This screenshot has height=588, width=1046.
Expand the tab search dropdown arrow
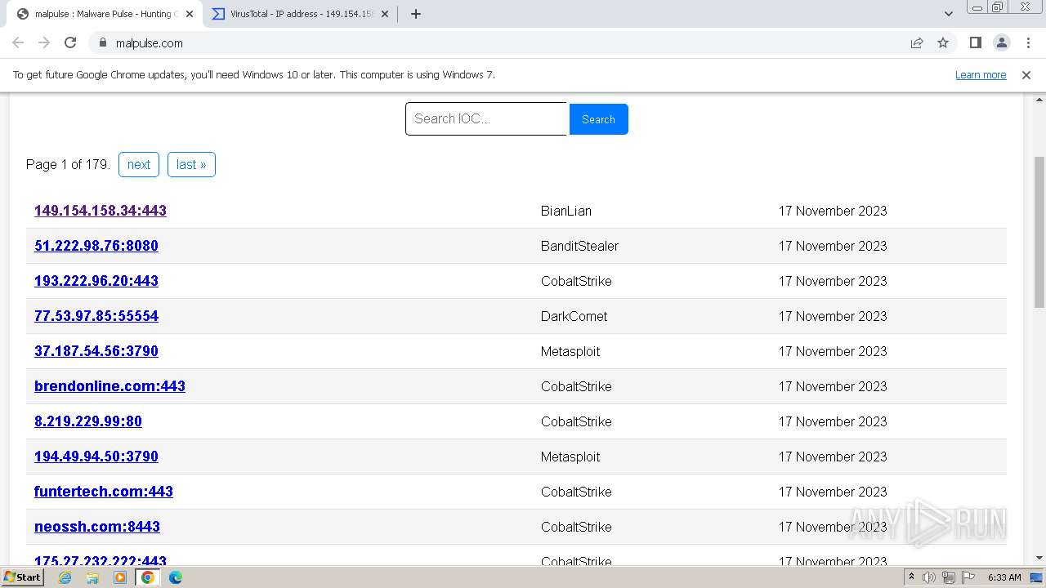point(949,14)
